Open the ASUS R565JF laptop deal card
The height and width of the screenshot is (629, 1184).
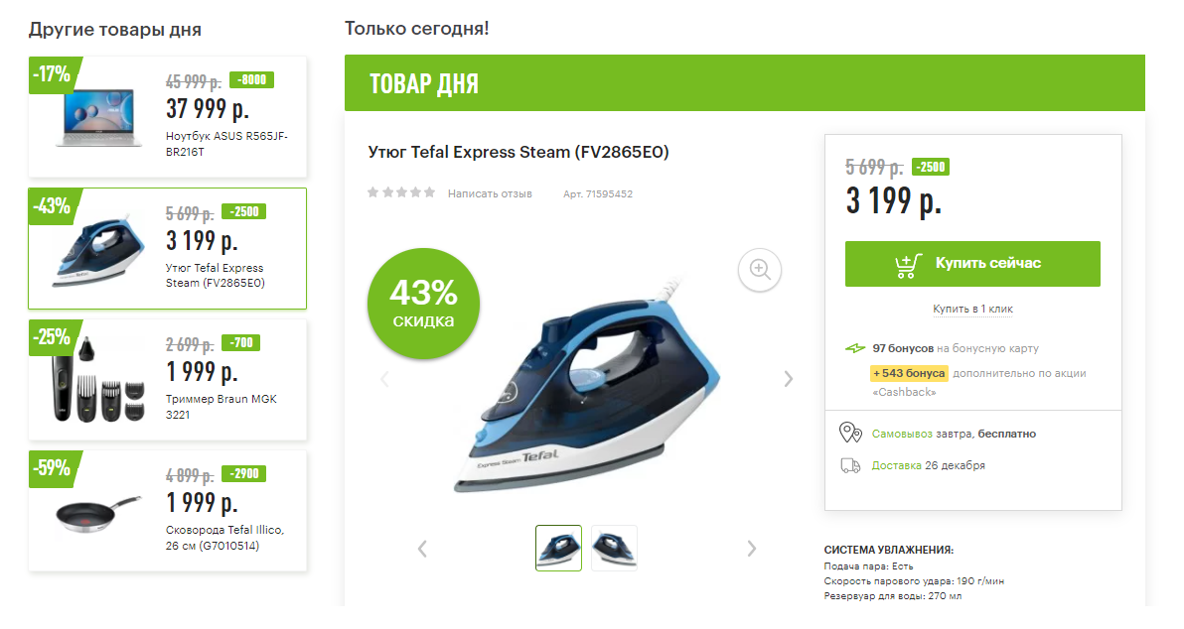point(167,117)
